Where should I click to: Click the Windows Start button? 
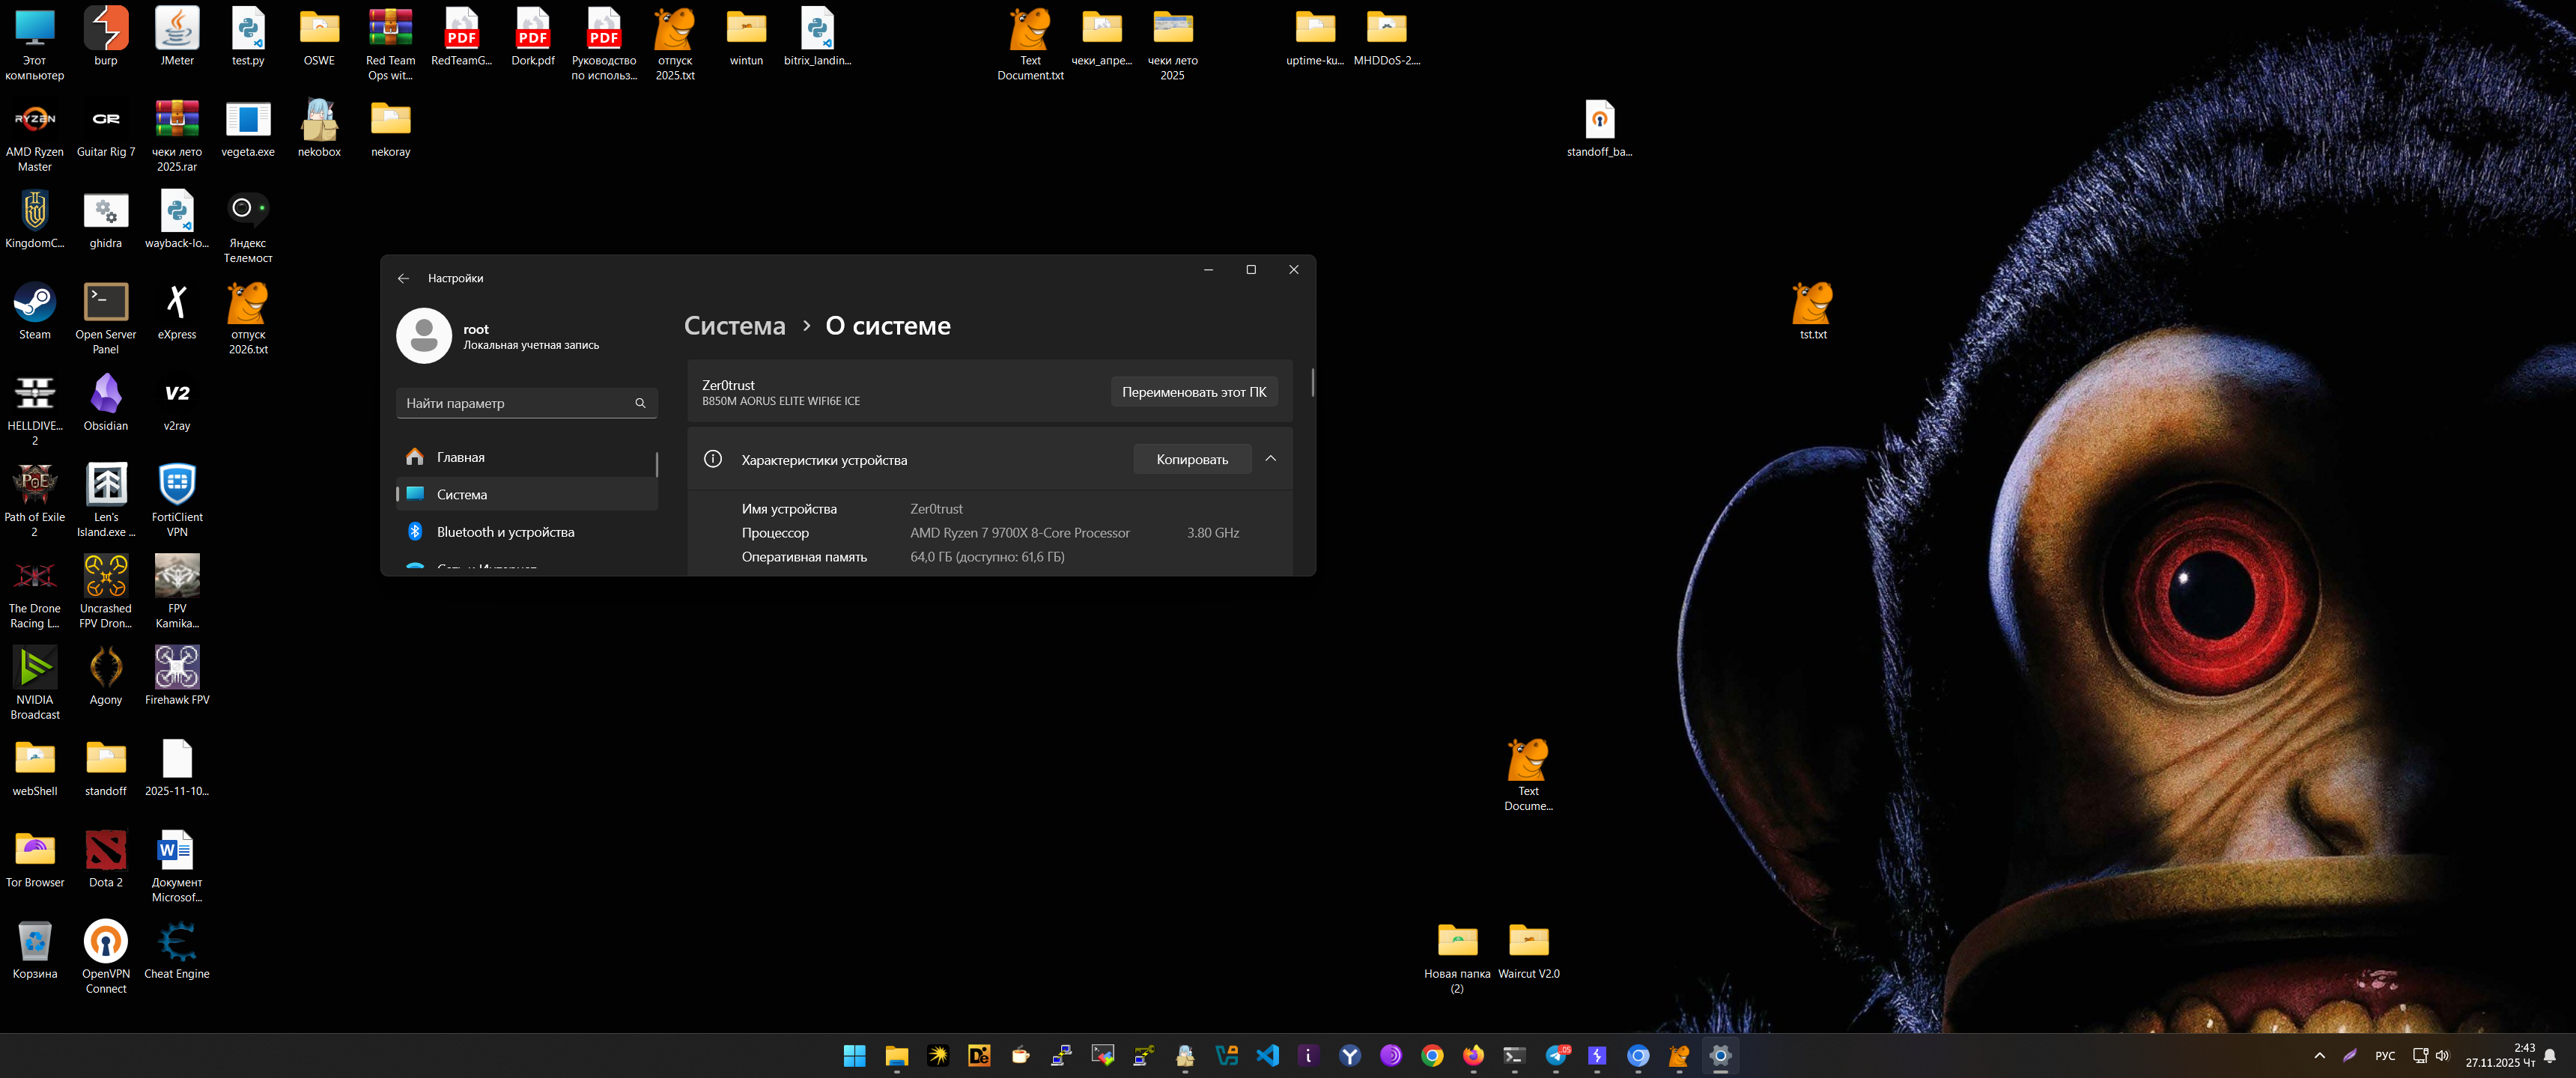coord(854,1055)
